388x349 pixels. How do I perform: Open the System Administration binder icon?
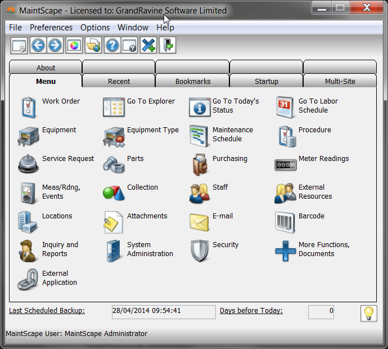point(114,251)
